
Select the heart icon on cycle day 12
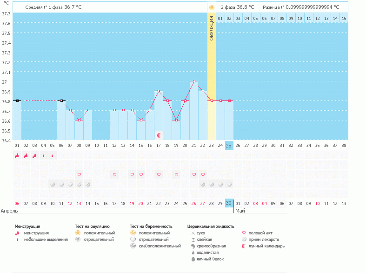[x=114, y=174]
